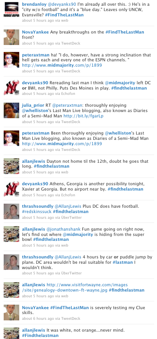
Task: Open the julia_prior username link
Action: pos(33,105)
